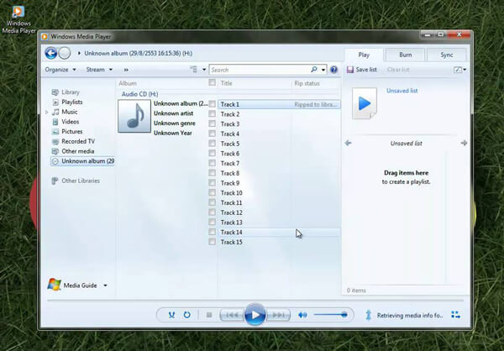Click the Retrieving media info status icon
Viewport: 504px width, 351px height.
pos(369,315)
